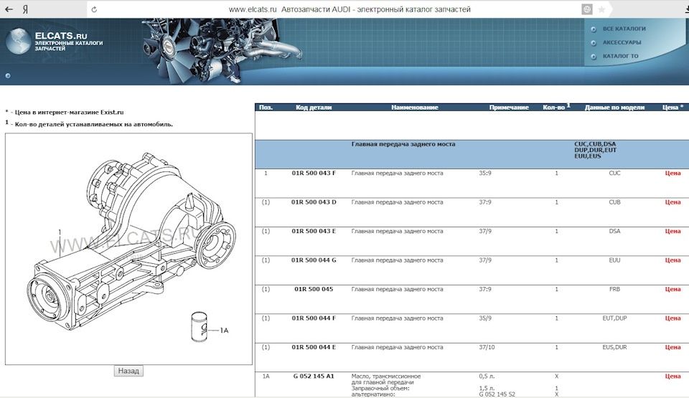Select part code 01R 500 044 E

click(314, 347)
